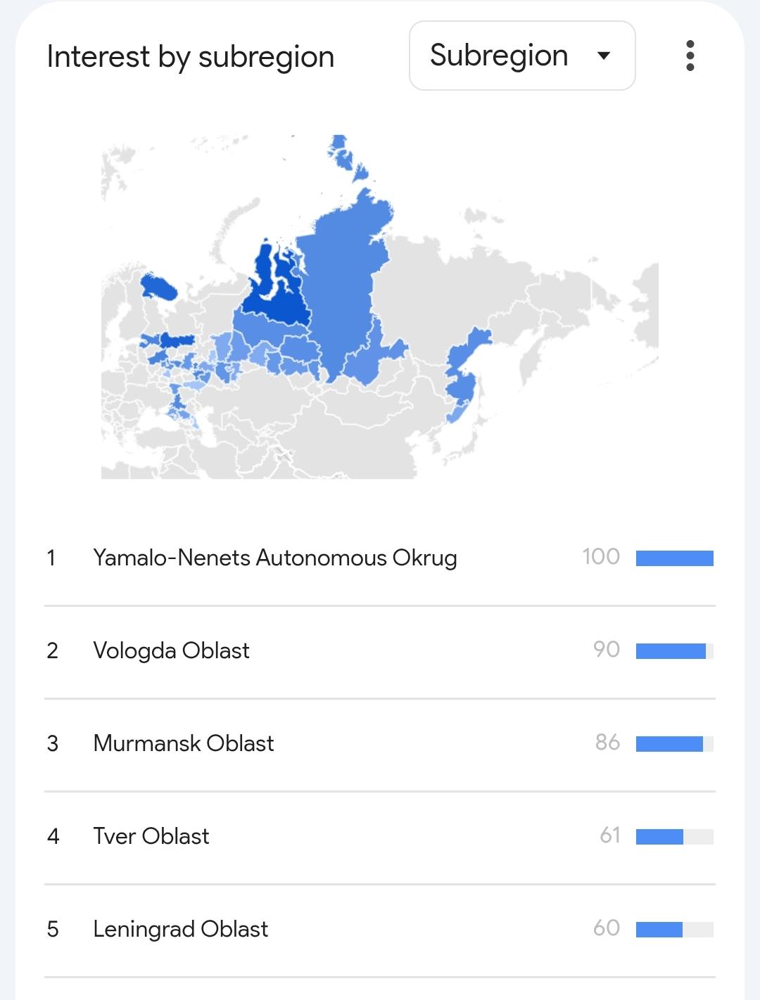Click the Murmansk region on the map
The width and height of the screenshot is (760, 1000).
(x=158, y=286)
